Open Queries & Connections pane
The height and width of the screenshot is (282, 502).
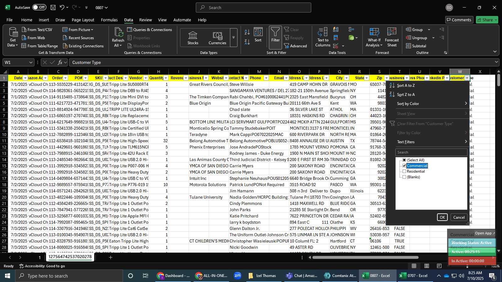[x=150, y=29]
